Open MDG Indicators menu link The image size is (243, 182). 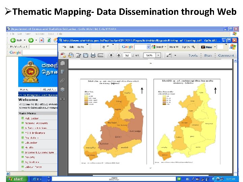(x=35, y=133)
